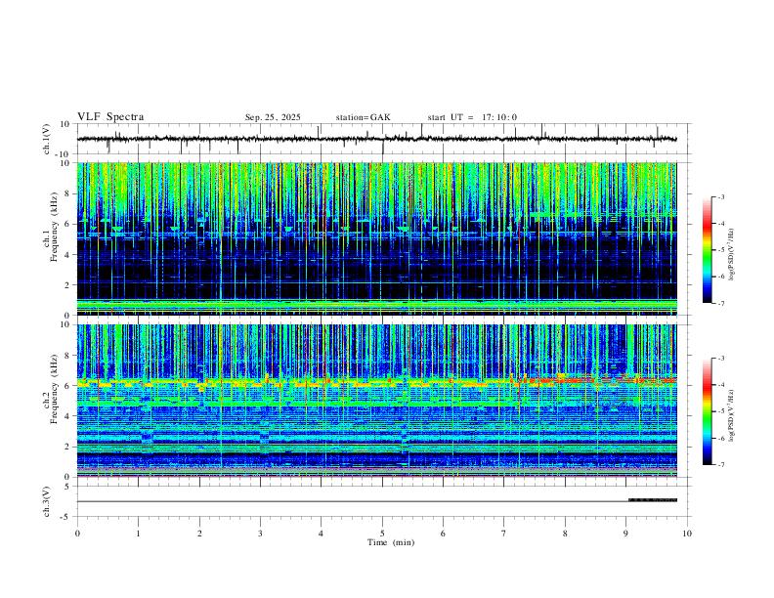Click time axis tick label "3"
The width and height of the screenshot is (774, 598).
point(260,534)
